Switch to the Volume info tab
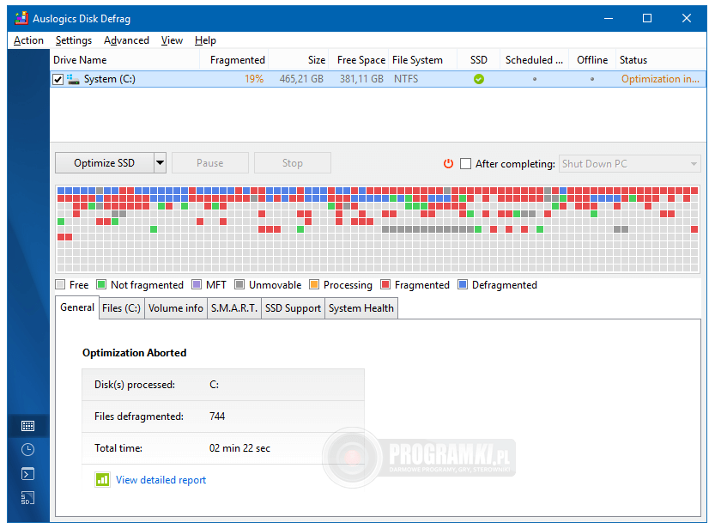 pyautogui.click(x=176, y=308)
